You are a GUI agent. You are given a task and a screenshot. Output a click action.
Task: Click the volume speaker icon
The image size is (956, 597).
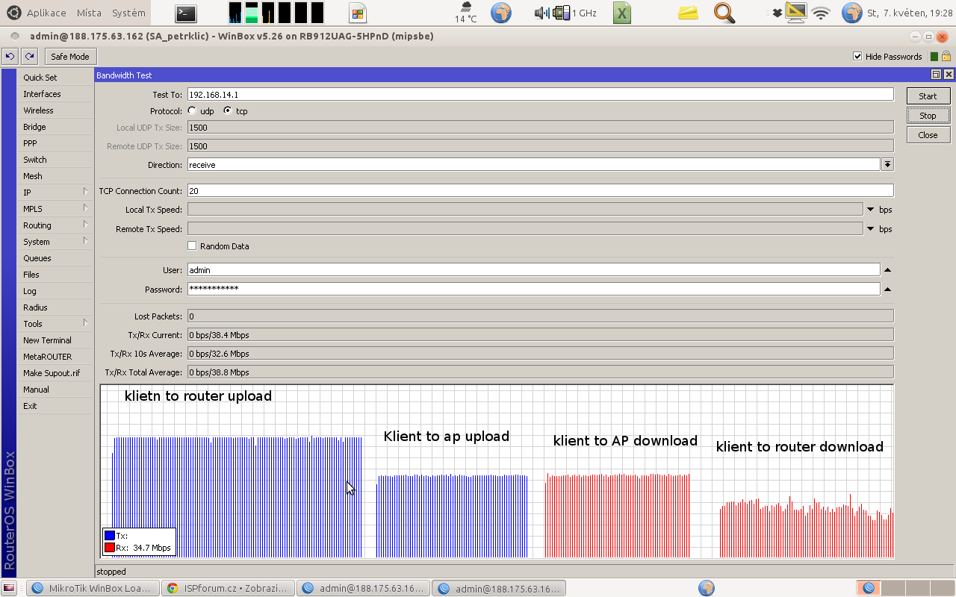[543, 13]
